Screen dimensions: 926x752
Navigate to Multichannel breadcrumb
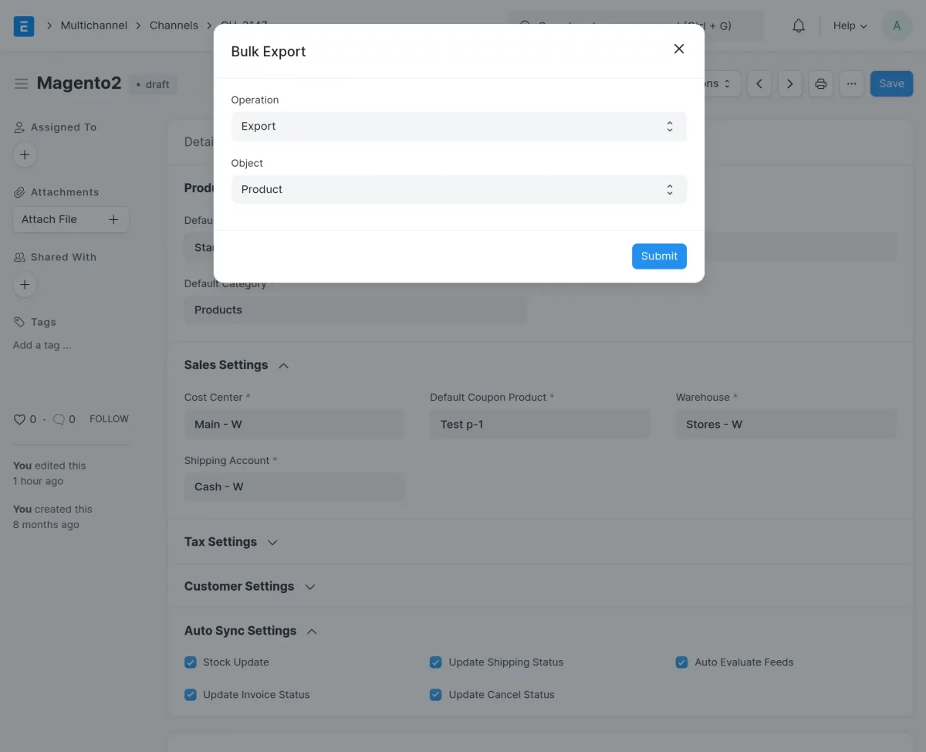click(93, 25)
